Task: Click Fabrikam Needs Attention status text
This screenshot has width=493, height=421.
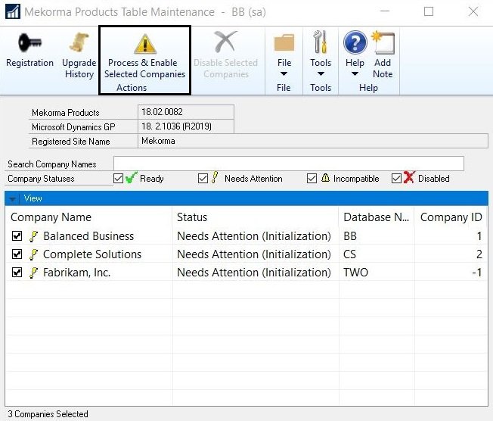Action: 254,273
